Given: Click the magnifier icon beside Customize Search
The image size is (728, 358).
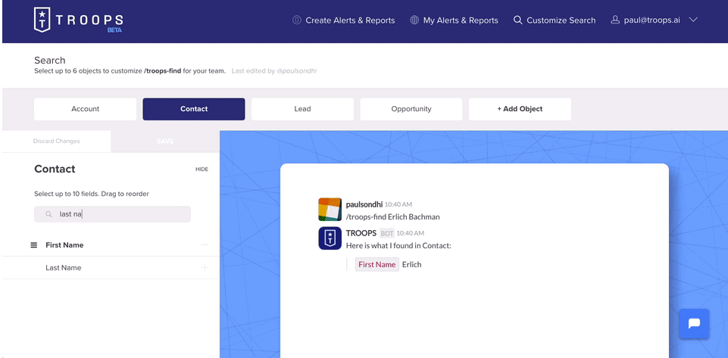Looking at the screenshot, I should 517,20.
